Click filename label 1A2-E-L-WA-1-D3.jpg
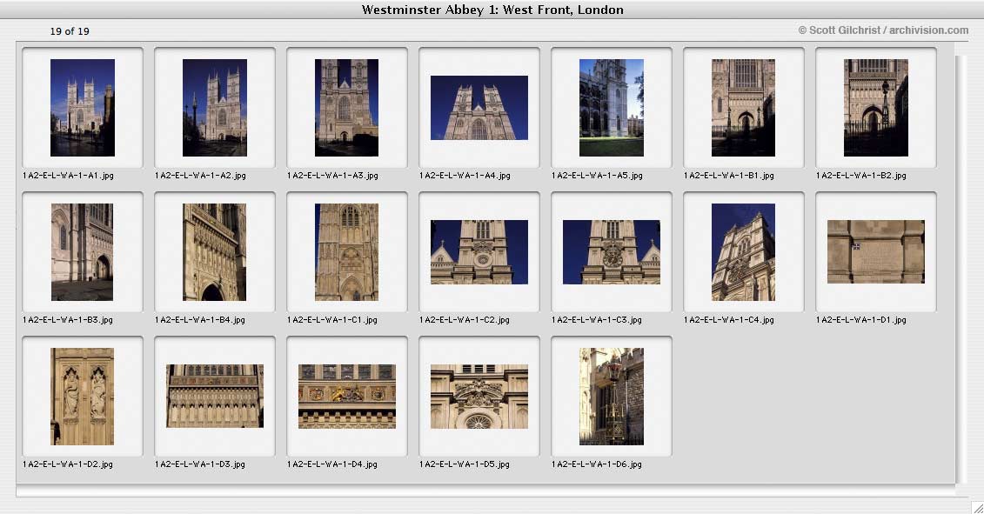 (200, 464)
